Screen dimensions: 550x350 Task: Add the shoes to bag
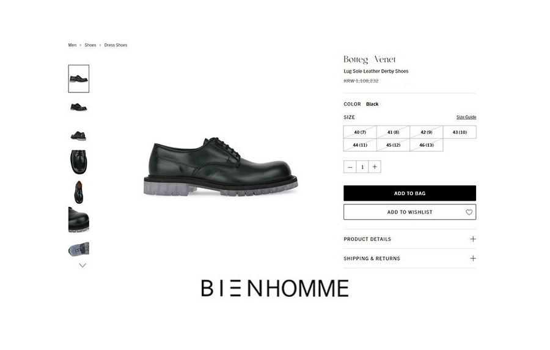click(x=409, y=193)
